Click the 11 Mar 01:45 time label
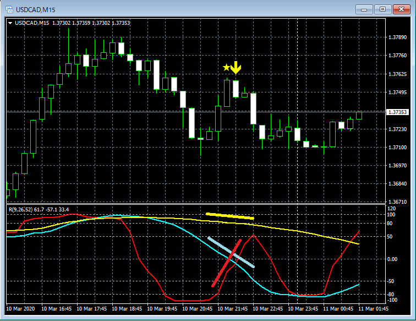This screenshot has height=321, width=416. (x=374, y=309)
